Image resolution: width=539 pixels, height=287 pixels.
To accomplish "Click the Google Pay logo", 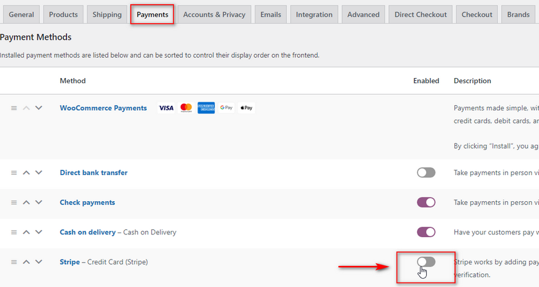I will pyautogui.click(x=226, y=108).
